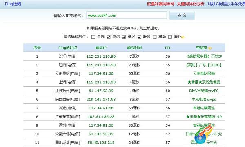Click IP 115.231.110.90 in the 江西 row

click(x=101, y=65)
